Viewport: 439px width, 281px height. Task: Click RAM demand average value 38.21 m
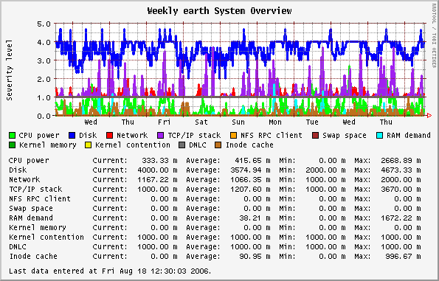pos(255,218)
